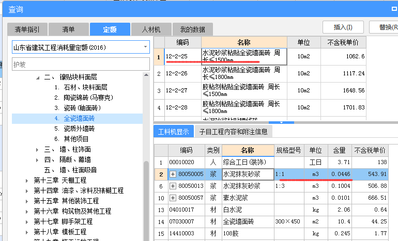Viewport: 398px width, 241px height.
Task: Expand the 80050057 素水泥浆 row
Action: (173, 198)
